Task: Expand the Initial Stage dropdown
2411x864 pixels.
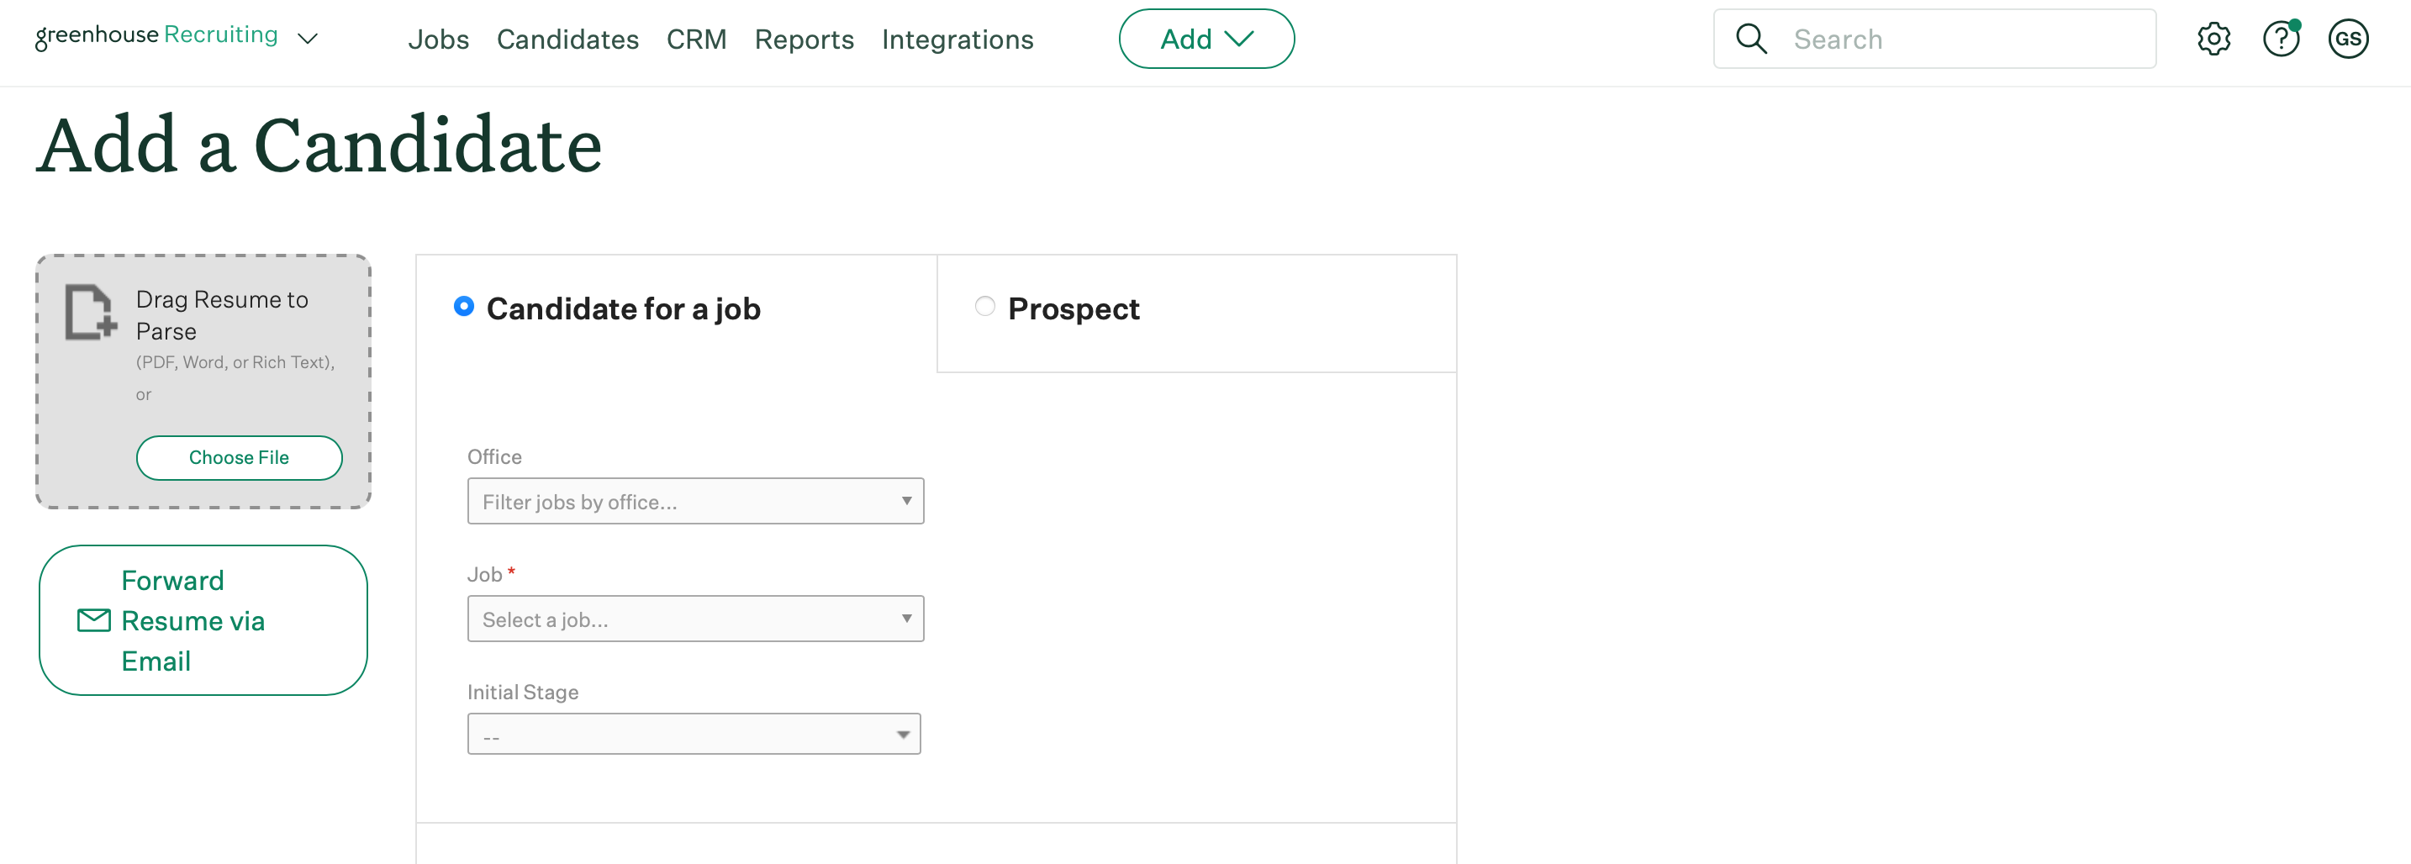Action: [x=694, y=734]
